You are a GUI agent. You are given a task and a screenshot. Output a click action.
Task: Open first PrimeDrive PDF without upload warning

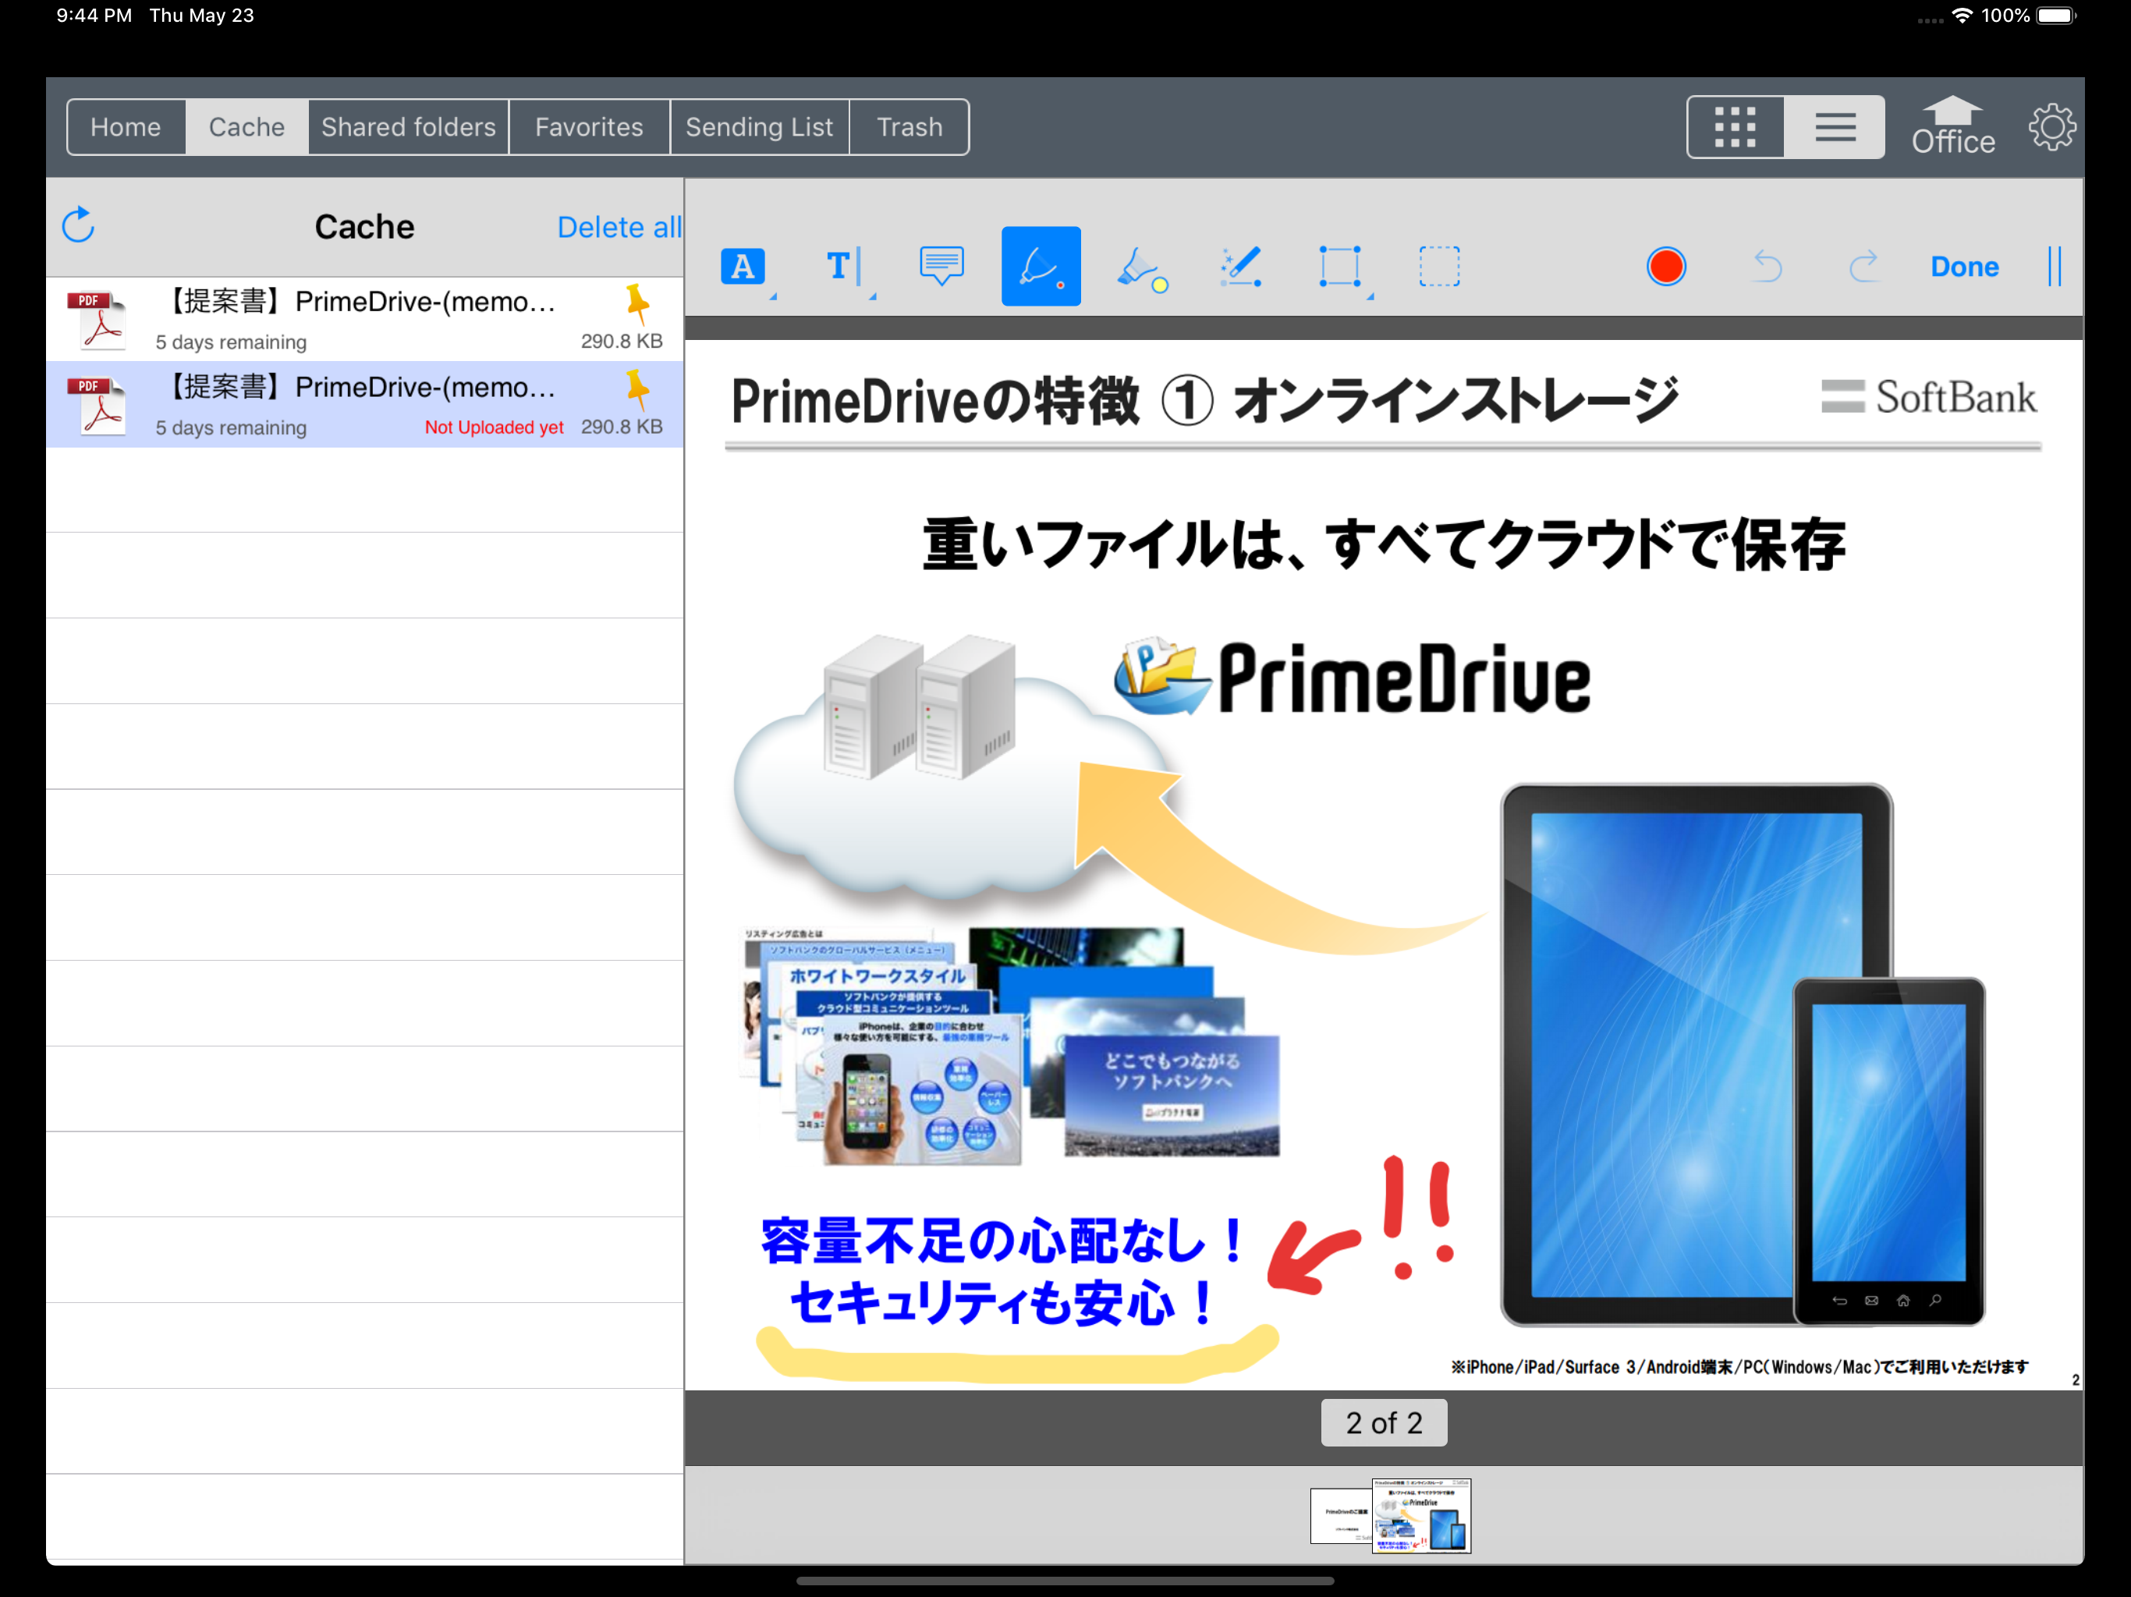(x=364, y=320)
